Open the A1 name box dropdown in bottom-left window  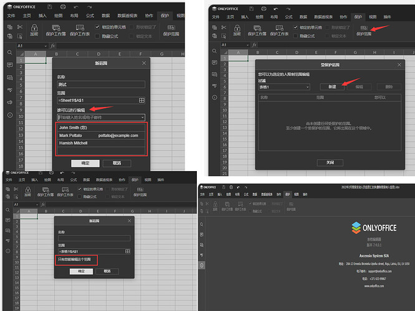pos(37,205)
